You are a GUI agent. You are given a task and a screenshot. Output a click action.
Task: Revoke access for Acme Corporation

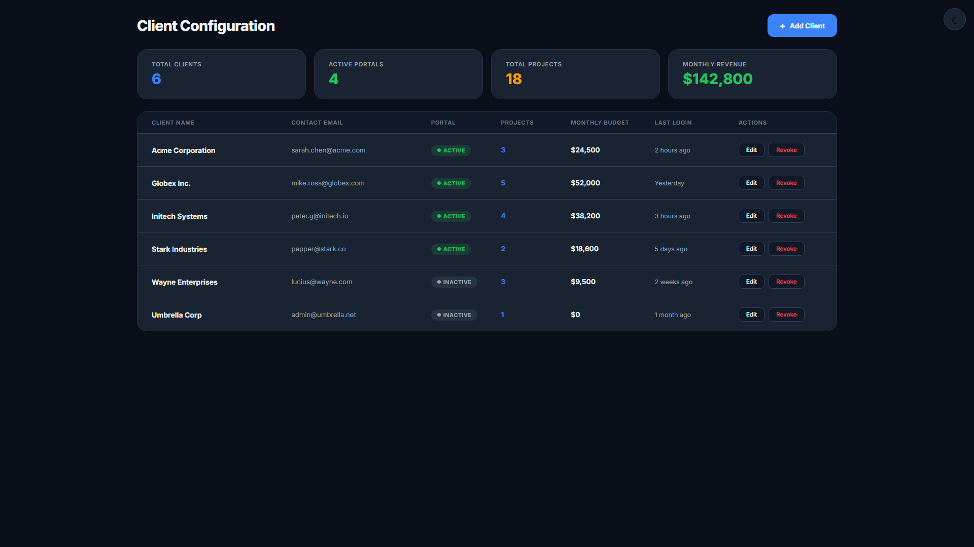(x=786, y=150)
